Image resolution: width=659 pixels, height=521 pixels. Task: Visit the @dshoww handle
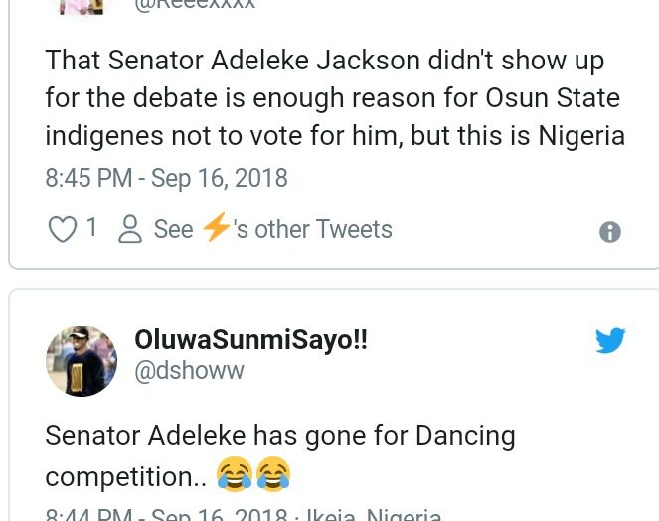point(189,370)
